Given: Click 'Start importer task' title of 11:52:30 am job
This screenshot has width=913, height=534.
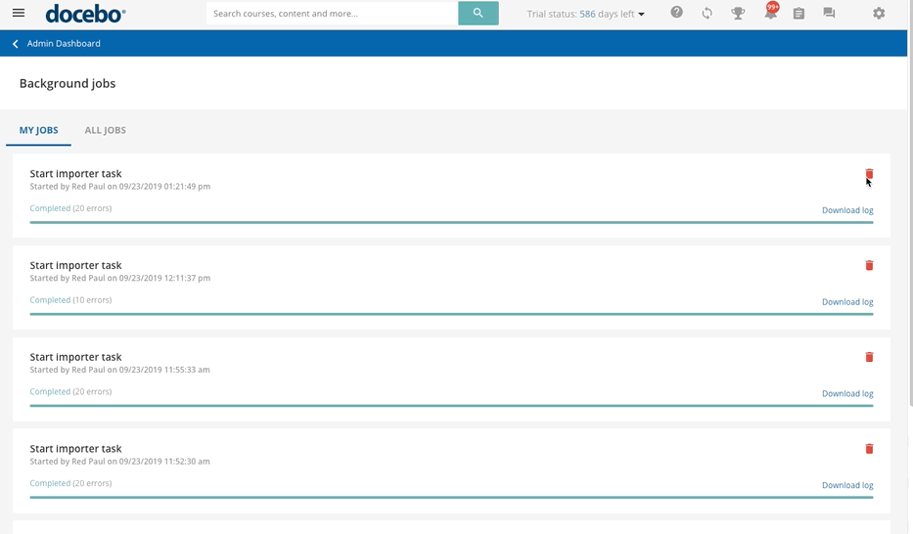Looking at the screenshot, I should (x=75, y=449).
